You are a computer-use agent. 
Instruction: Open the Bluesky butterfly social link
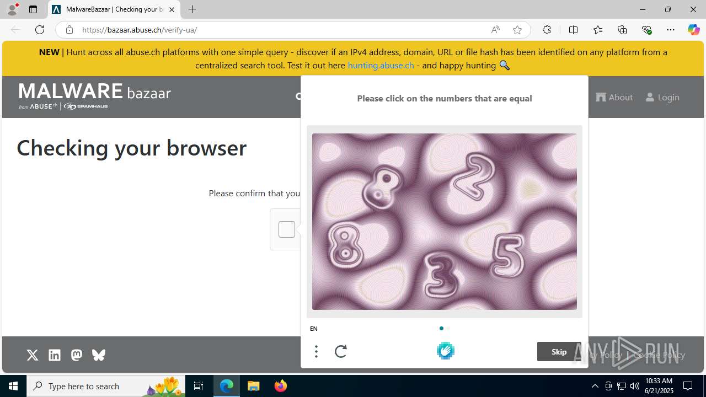(99, 355)
